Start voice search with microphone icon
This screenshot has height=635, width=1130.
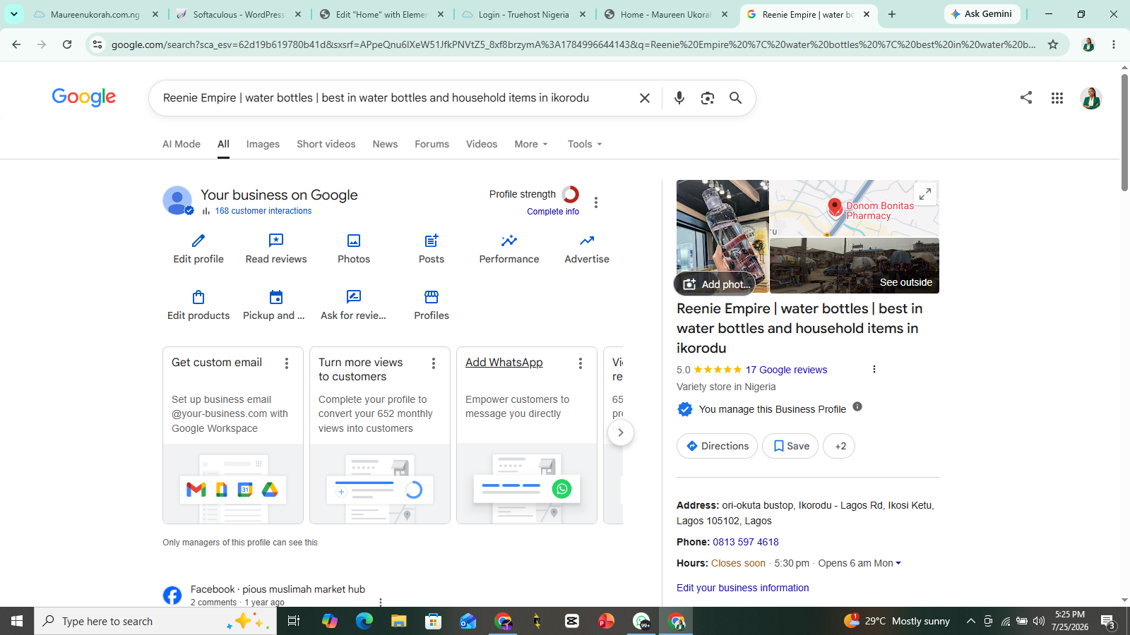coord(679,98)
